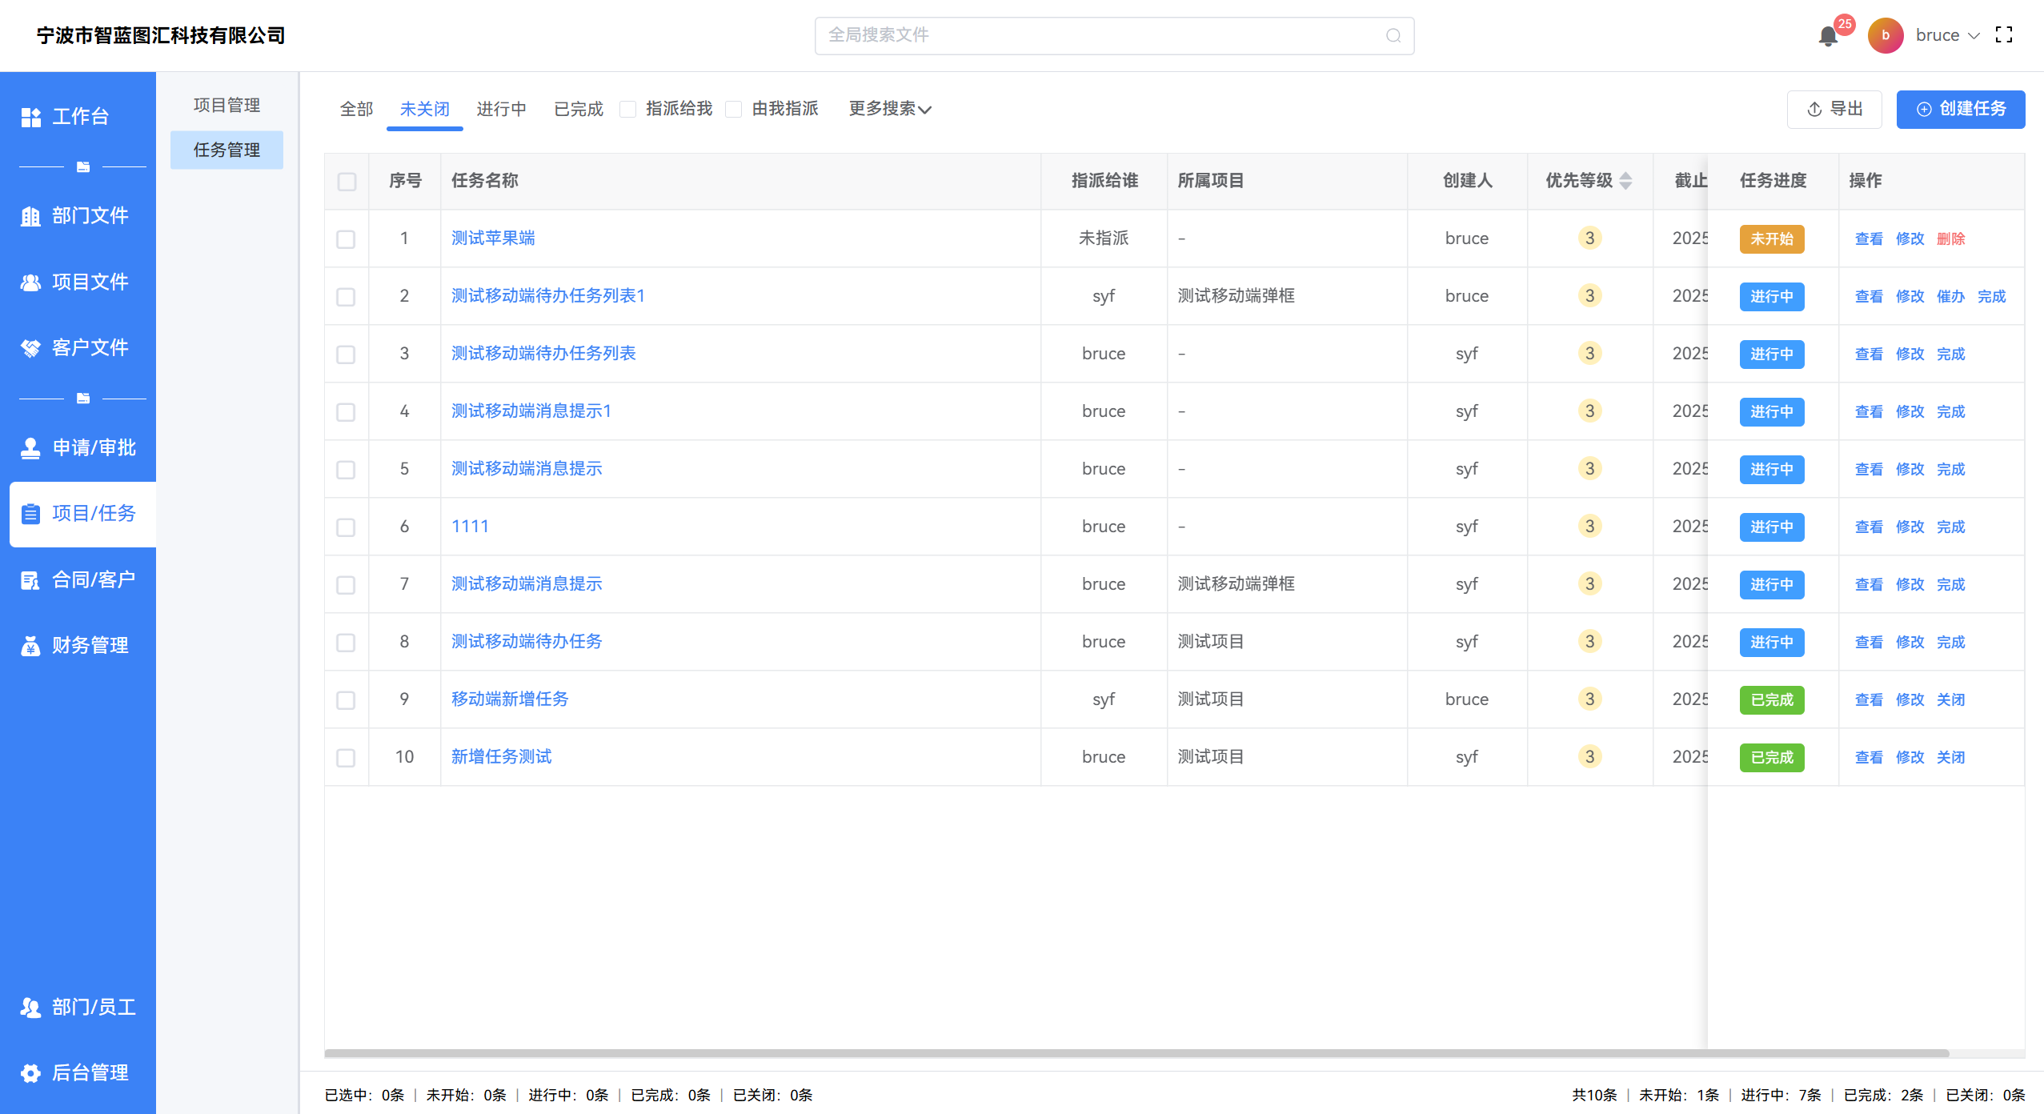Focus the 全局搜索文件 search field
The image size is (2044, 1114).
pyautogui.click(x=1104, y=35)
